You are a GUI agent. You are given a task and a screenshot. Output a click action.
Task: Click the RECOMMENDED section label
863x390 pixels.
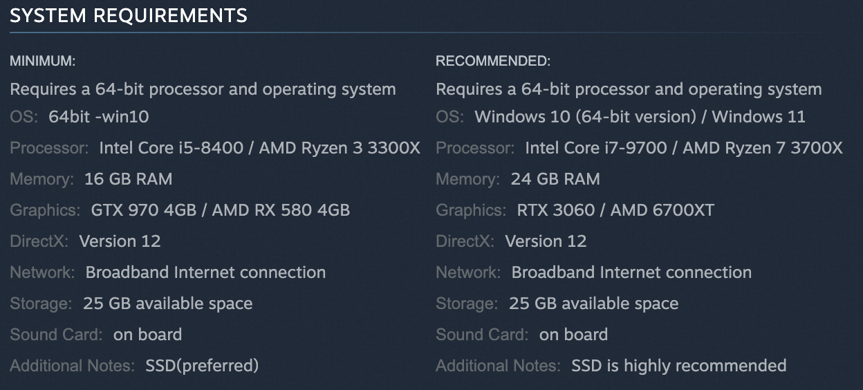[x=492, y=61]
